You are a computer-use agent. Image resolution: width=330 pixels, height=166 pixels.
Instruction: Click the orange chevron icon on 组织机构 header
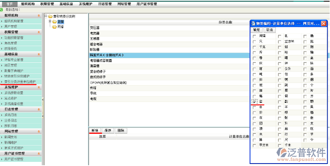click(x=39, y=15)
